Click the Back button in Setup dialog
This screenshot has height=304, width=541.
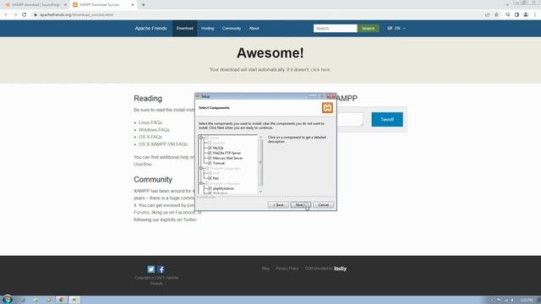[x=278, y=204]
